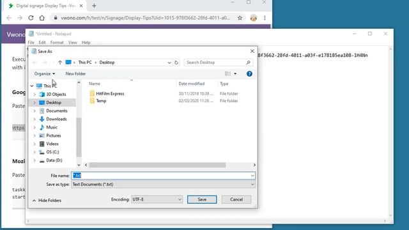This screenshot has width=409, height=230.
Task: Expand the Downloads tree node
Action: pyautogui.click(x=35, y=119)
